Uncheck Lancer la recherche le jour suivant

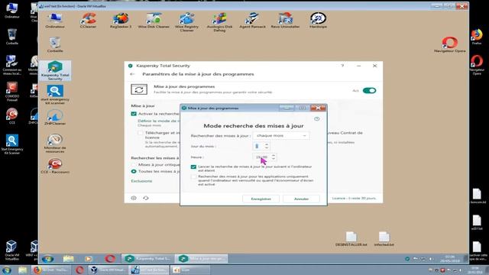(x=193, y=167)
